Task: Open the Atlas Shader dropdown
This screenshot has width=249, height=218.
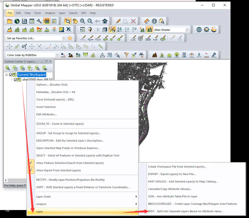Action: [x=187, y=30]
